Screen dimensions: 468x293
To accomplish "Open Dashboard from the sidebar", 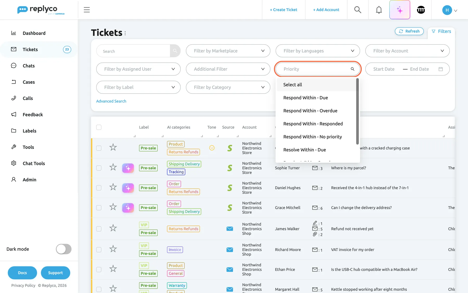I will 34,33.
